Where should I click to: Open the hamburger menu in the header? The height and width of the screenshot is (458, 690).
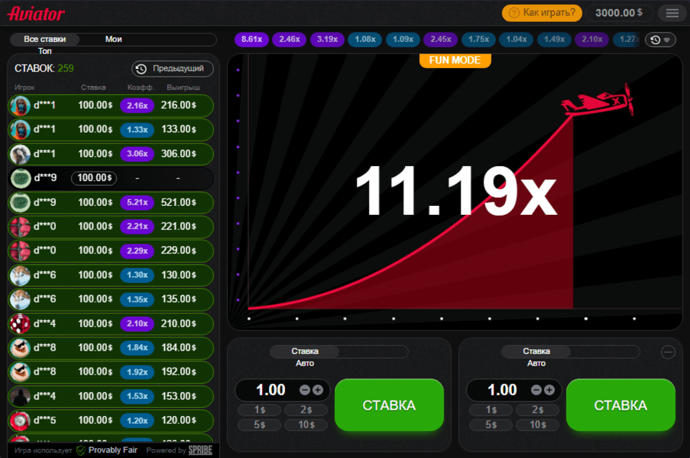tap(672, 12)
